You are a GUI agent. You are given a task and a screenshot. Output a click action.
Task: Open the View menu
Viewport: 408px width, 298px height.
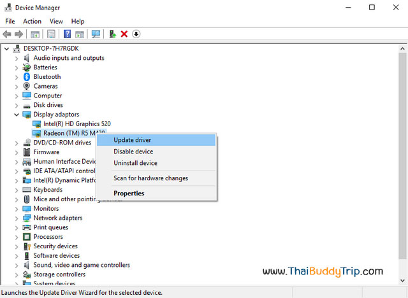[x=56, y=21]
